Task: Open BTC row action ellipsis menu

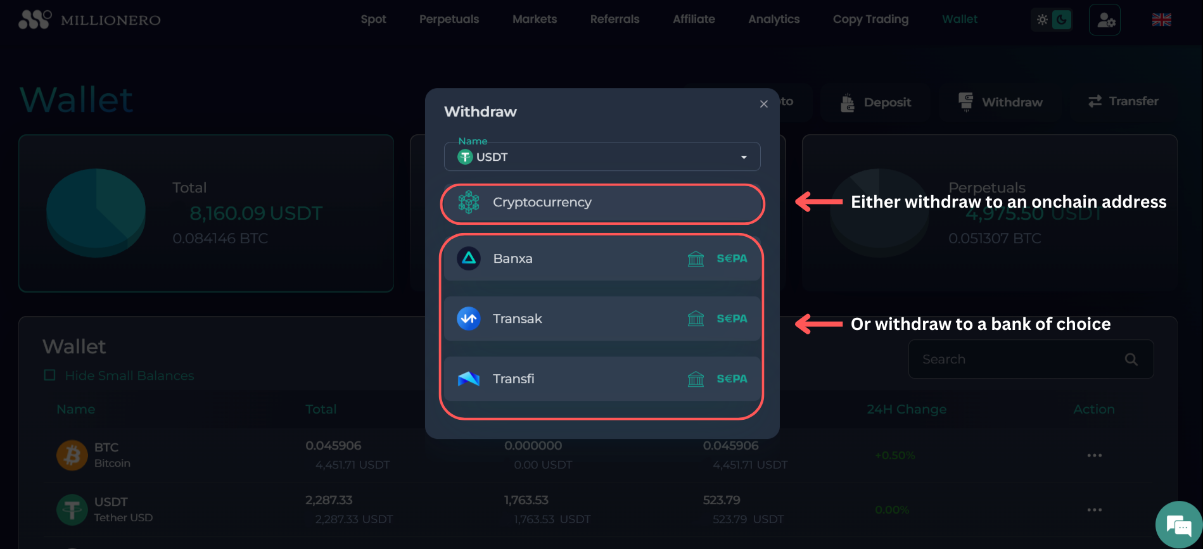Action: [1094, 455]
